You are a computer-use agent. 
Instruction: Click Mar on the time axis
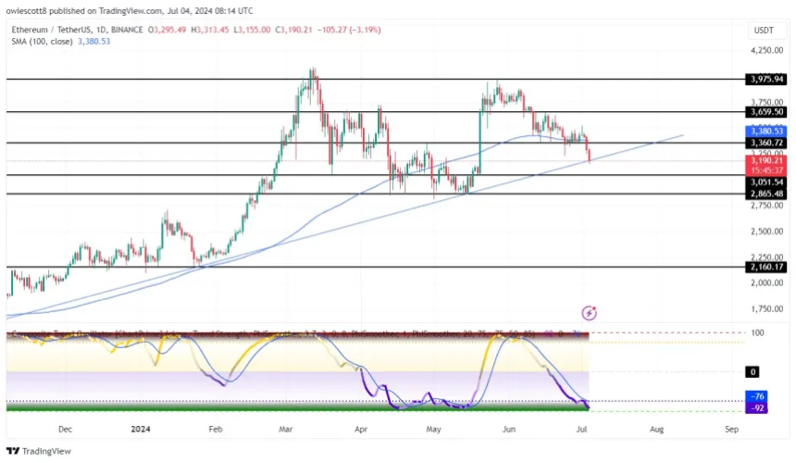(286, 429)
